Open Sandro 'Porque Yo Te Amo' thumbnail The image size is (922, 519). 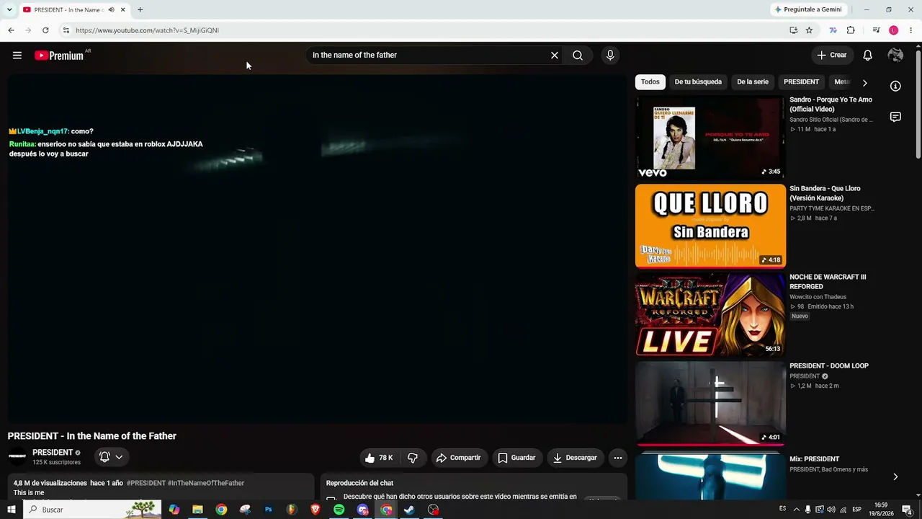[710, 137]
